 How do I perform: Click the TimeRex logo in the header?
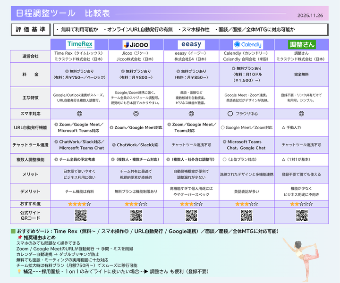80,45
